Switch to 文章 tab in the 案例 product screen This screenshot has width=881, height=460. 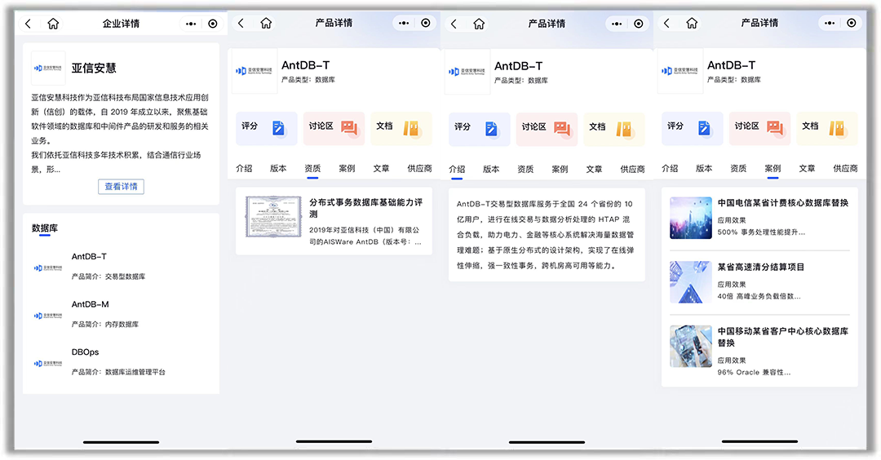point(807,169)
